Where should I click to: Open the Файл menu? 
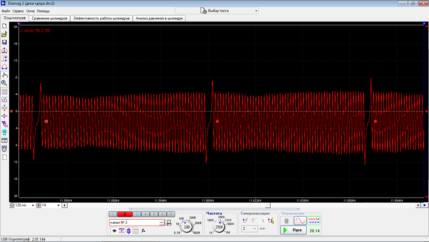6,11
